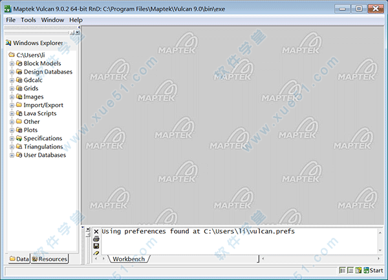Expand the Grids node

[x=12, y=88]
